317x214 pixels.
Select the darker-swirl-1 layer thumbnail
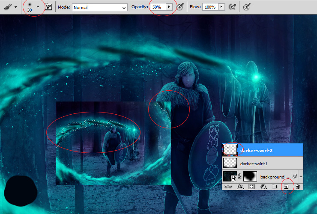(x=230, y=163)
